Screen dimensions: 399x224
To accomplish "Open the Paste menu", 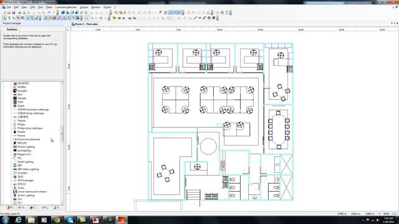I will click(49, 7).
